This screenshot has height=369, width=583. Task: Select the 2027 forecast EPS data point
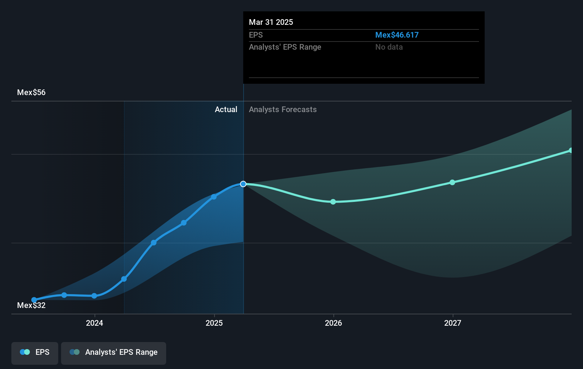click(452, 182)
